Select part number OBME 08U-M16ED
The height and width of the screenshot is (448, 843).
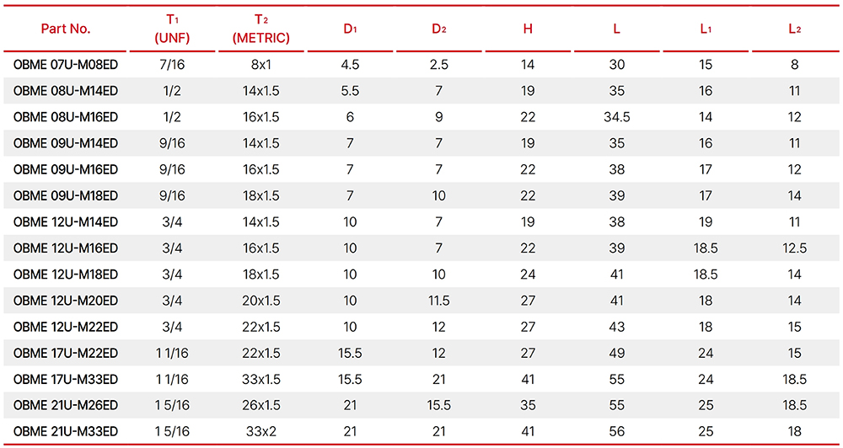(x=66, y=117)
